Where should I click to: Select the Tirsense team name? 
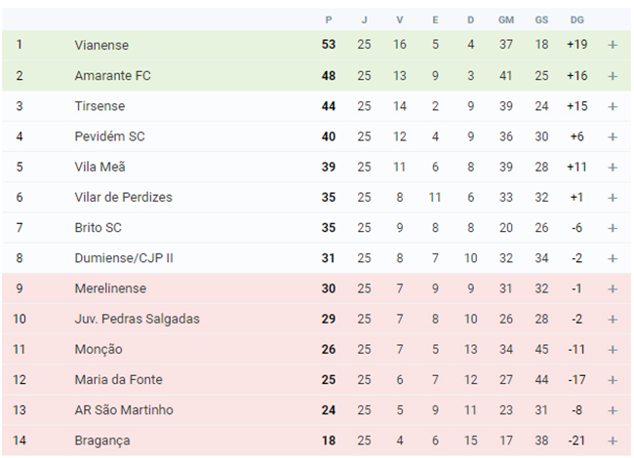point(99,106)
